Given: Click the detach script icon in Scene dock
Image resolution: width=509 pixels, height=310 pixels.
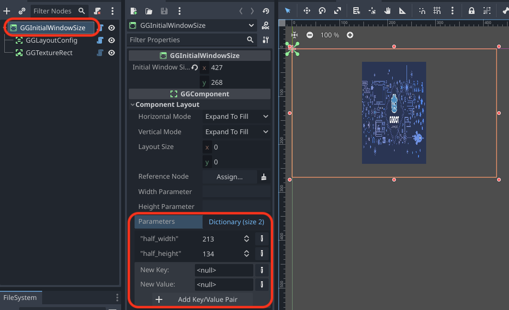Looking at the screenshot, I should [x=97, y=11].
